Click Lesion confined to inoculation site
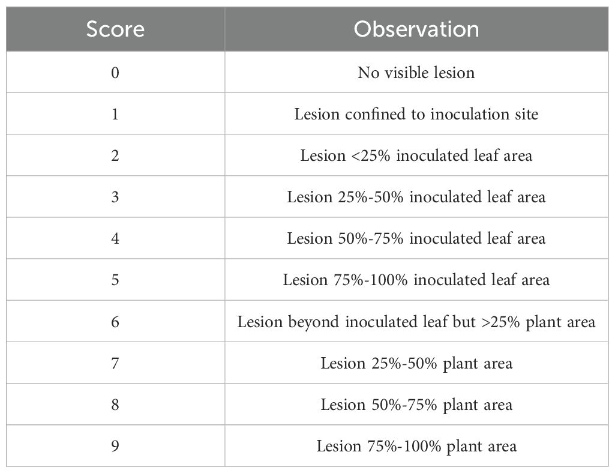 [416, 114]
